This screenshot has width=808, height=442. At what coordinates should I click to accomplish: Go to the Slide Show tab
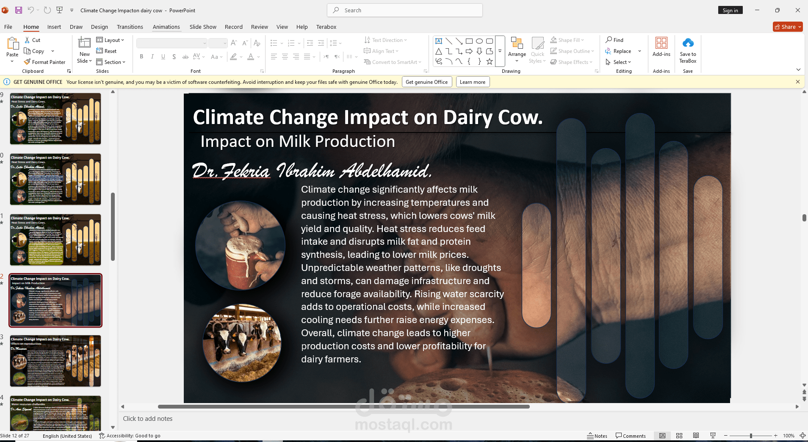(203, 27)
